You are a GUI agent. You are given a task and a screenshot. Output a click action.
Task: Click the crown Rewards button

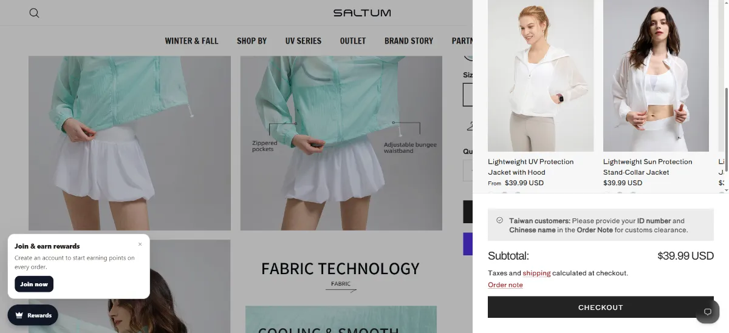coord(33,315)
